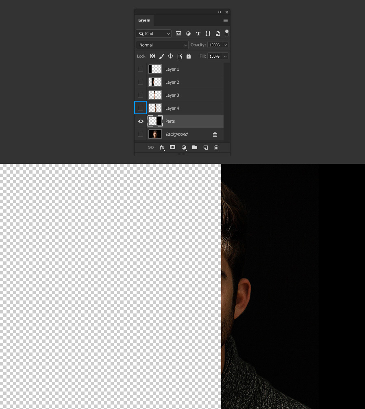Filter layers by shape layers icon
The height and width of the screenshot is (409, 365).
click(208, 33)
